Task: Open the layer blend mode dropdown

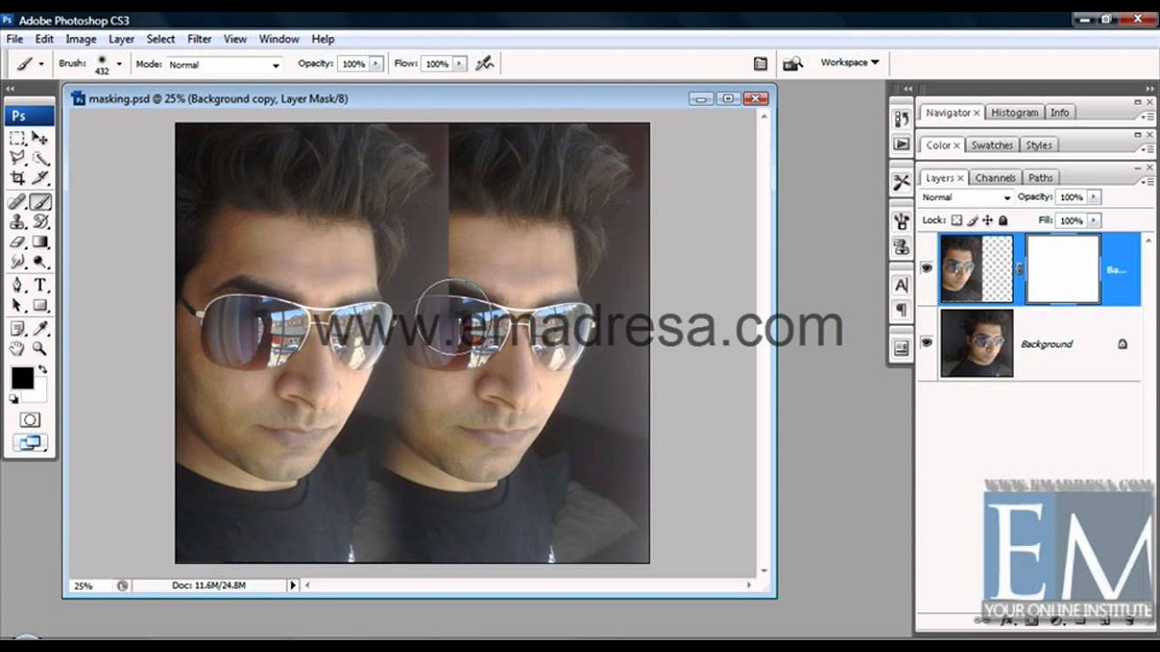Action: 965,197
